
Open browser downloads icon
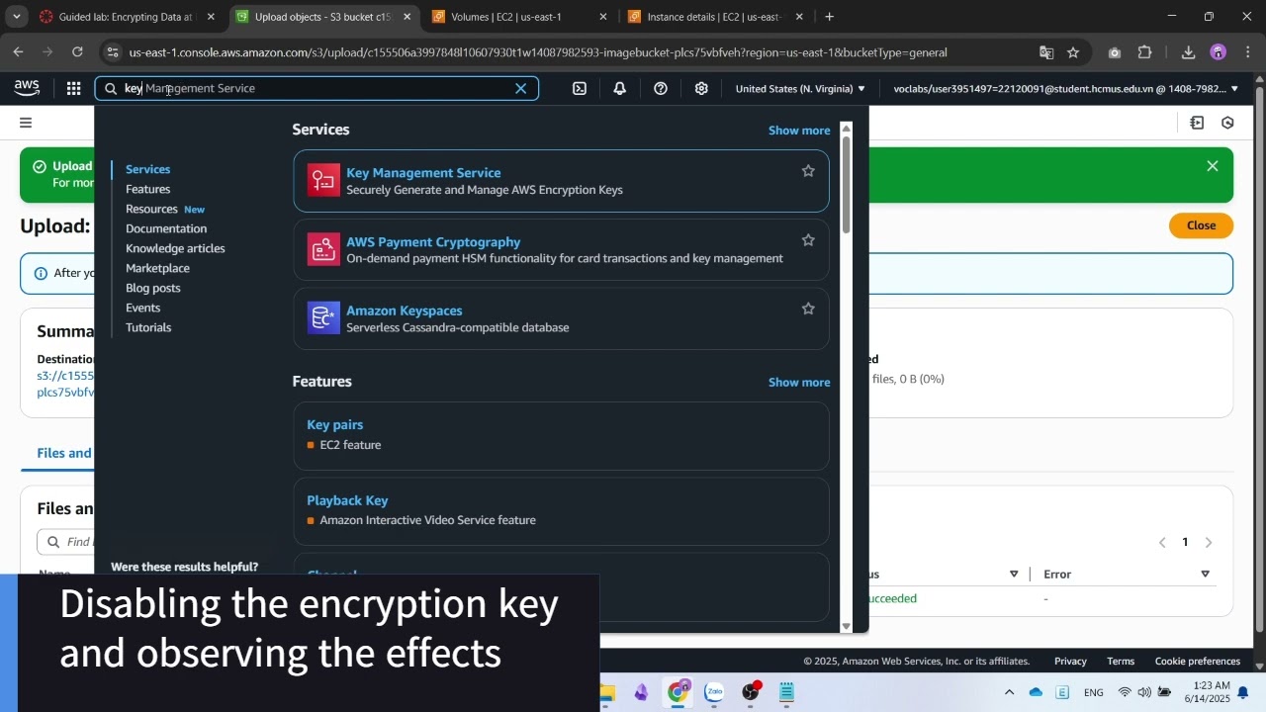[x=1188, y=52]
